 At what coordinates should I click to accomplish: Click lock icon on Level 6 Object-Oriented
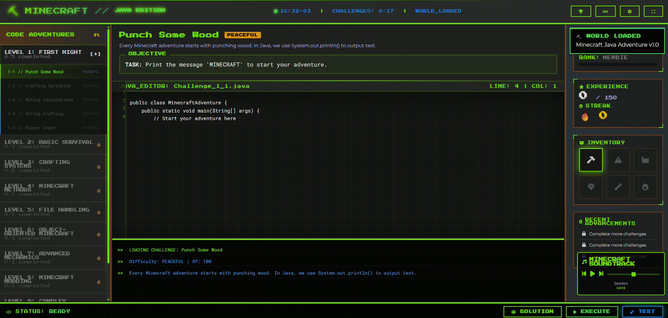point(99,234)
